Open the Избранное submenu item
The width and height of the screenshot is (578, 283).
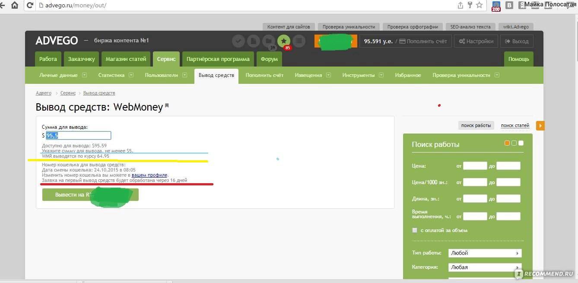coord(408,75)
